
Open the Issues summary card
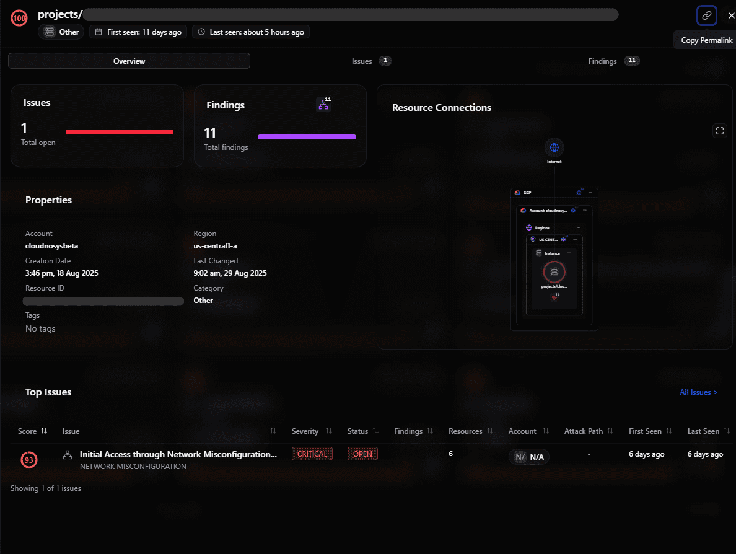point(97,126)
